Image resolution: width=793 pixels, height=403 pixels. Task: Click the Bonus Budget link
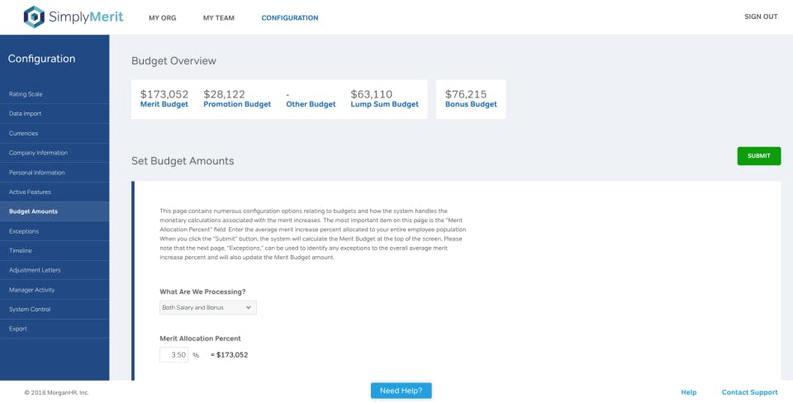coord(471,104)
